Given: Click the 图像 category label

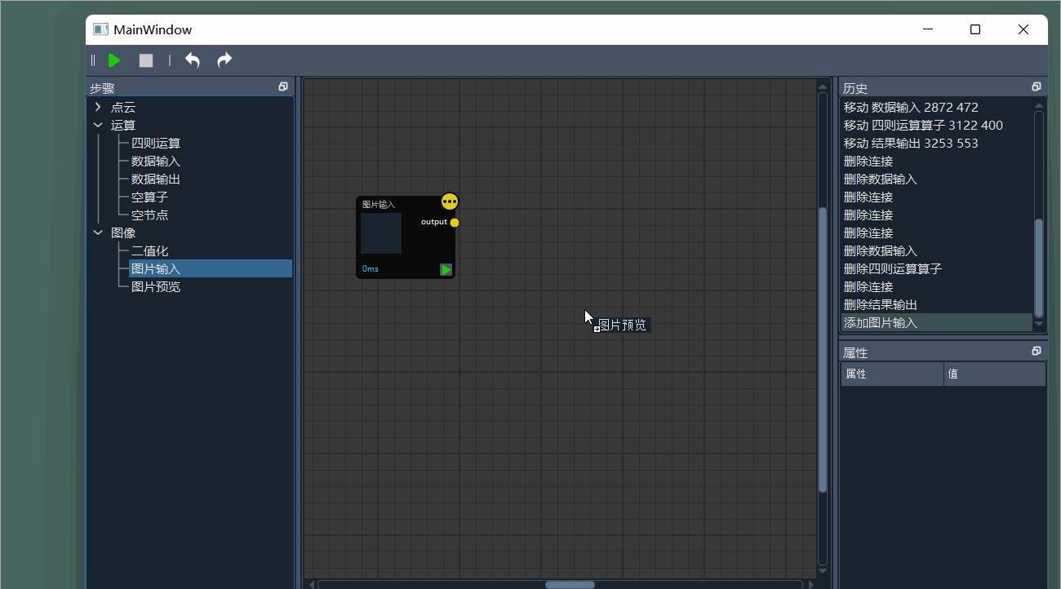Looking at the screenshot, I should coord(123,232).
